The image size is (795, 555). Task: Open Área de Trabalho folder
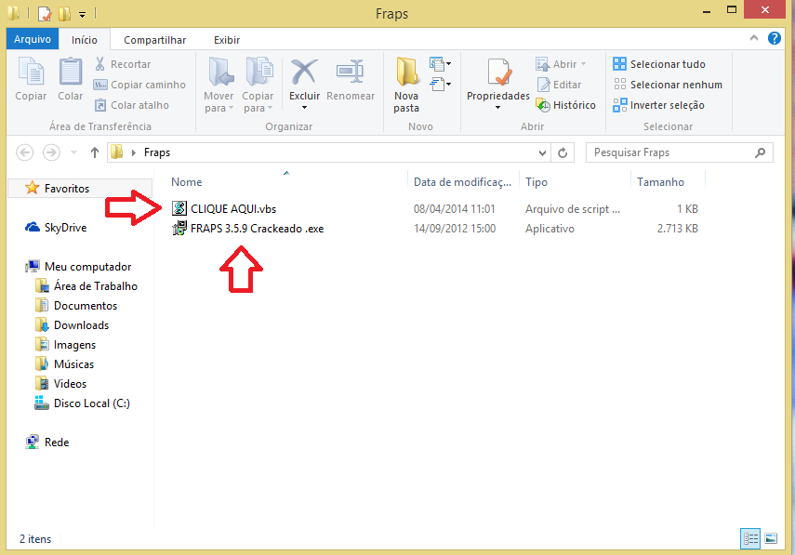(x=86, y=285)
